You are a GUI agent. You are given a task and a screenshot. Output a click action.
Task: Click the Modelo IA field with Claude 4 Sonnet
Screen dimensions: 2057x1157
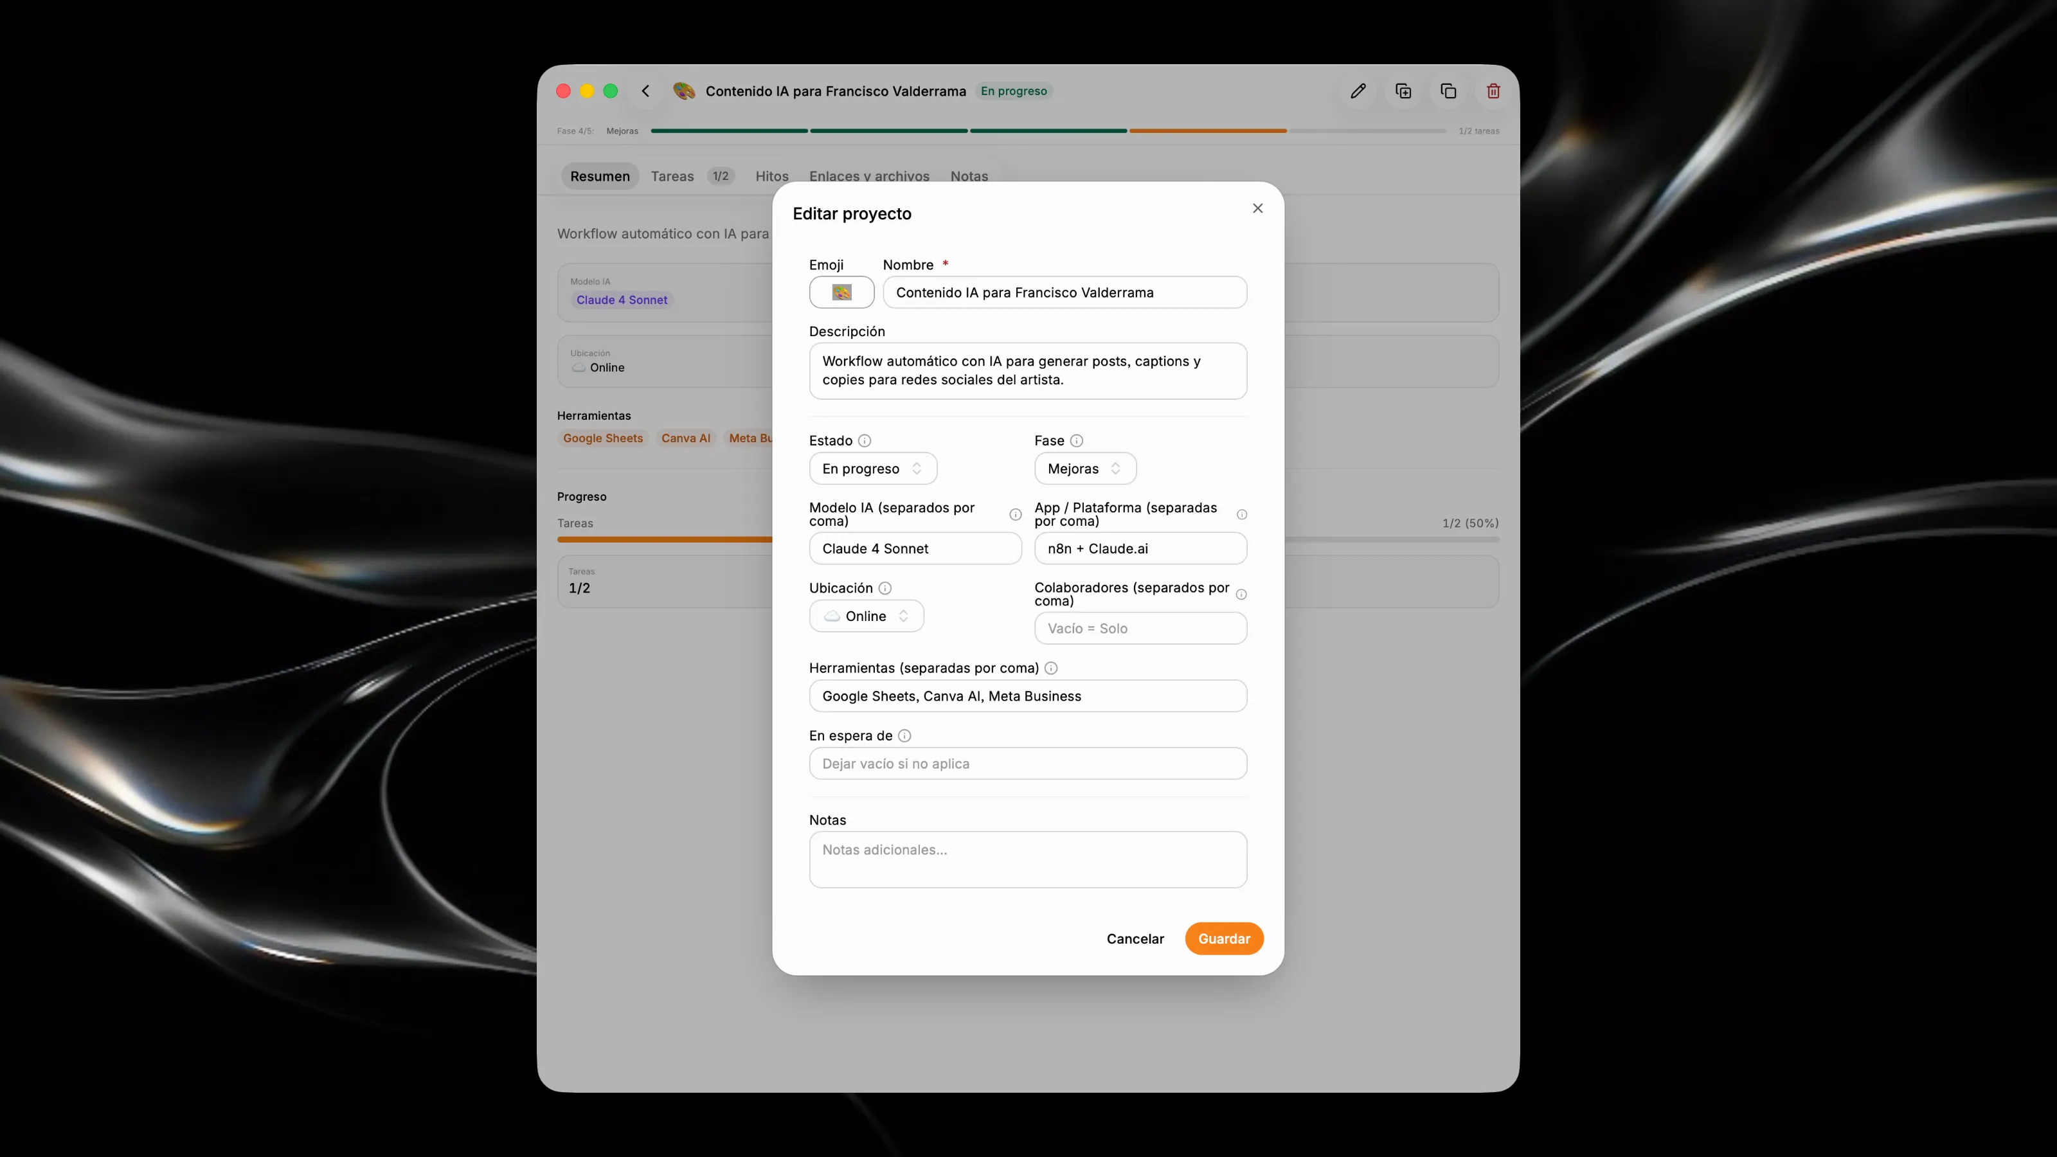click(915, 548)
